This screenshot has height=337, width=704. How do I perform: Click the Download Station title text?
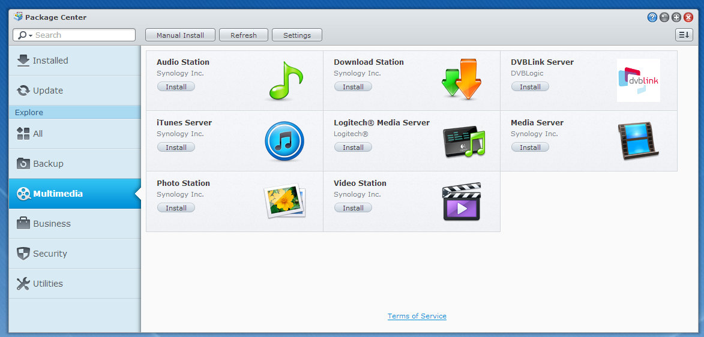pos(369,62)
